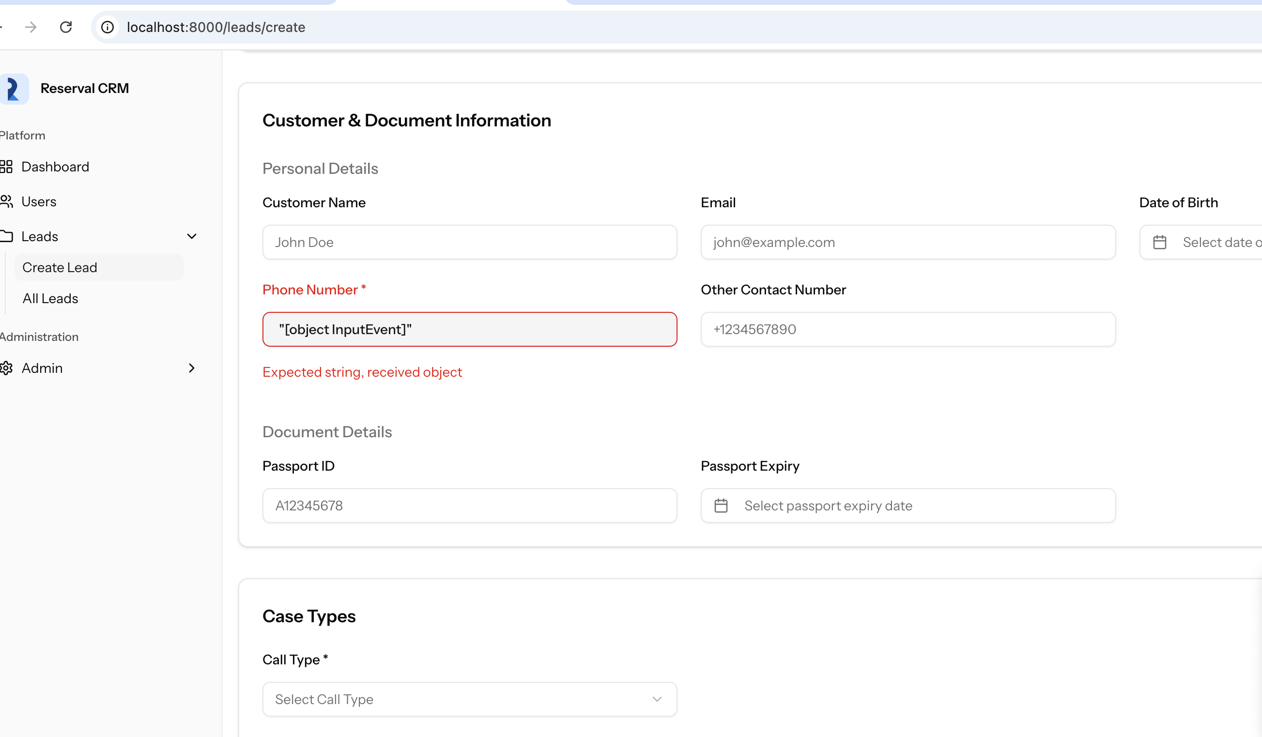1262x737 pixels.
Task: Open the Select Call Type dropdown
Action: pos(470,699)
